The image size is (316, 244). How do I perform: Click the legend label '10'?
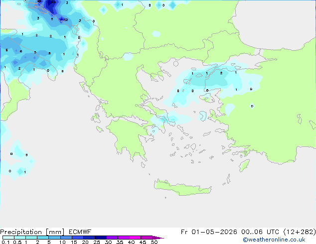pos(62,242)
